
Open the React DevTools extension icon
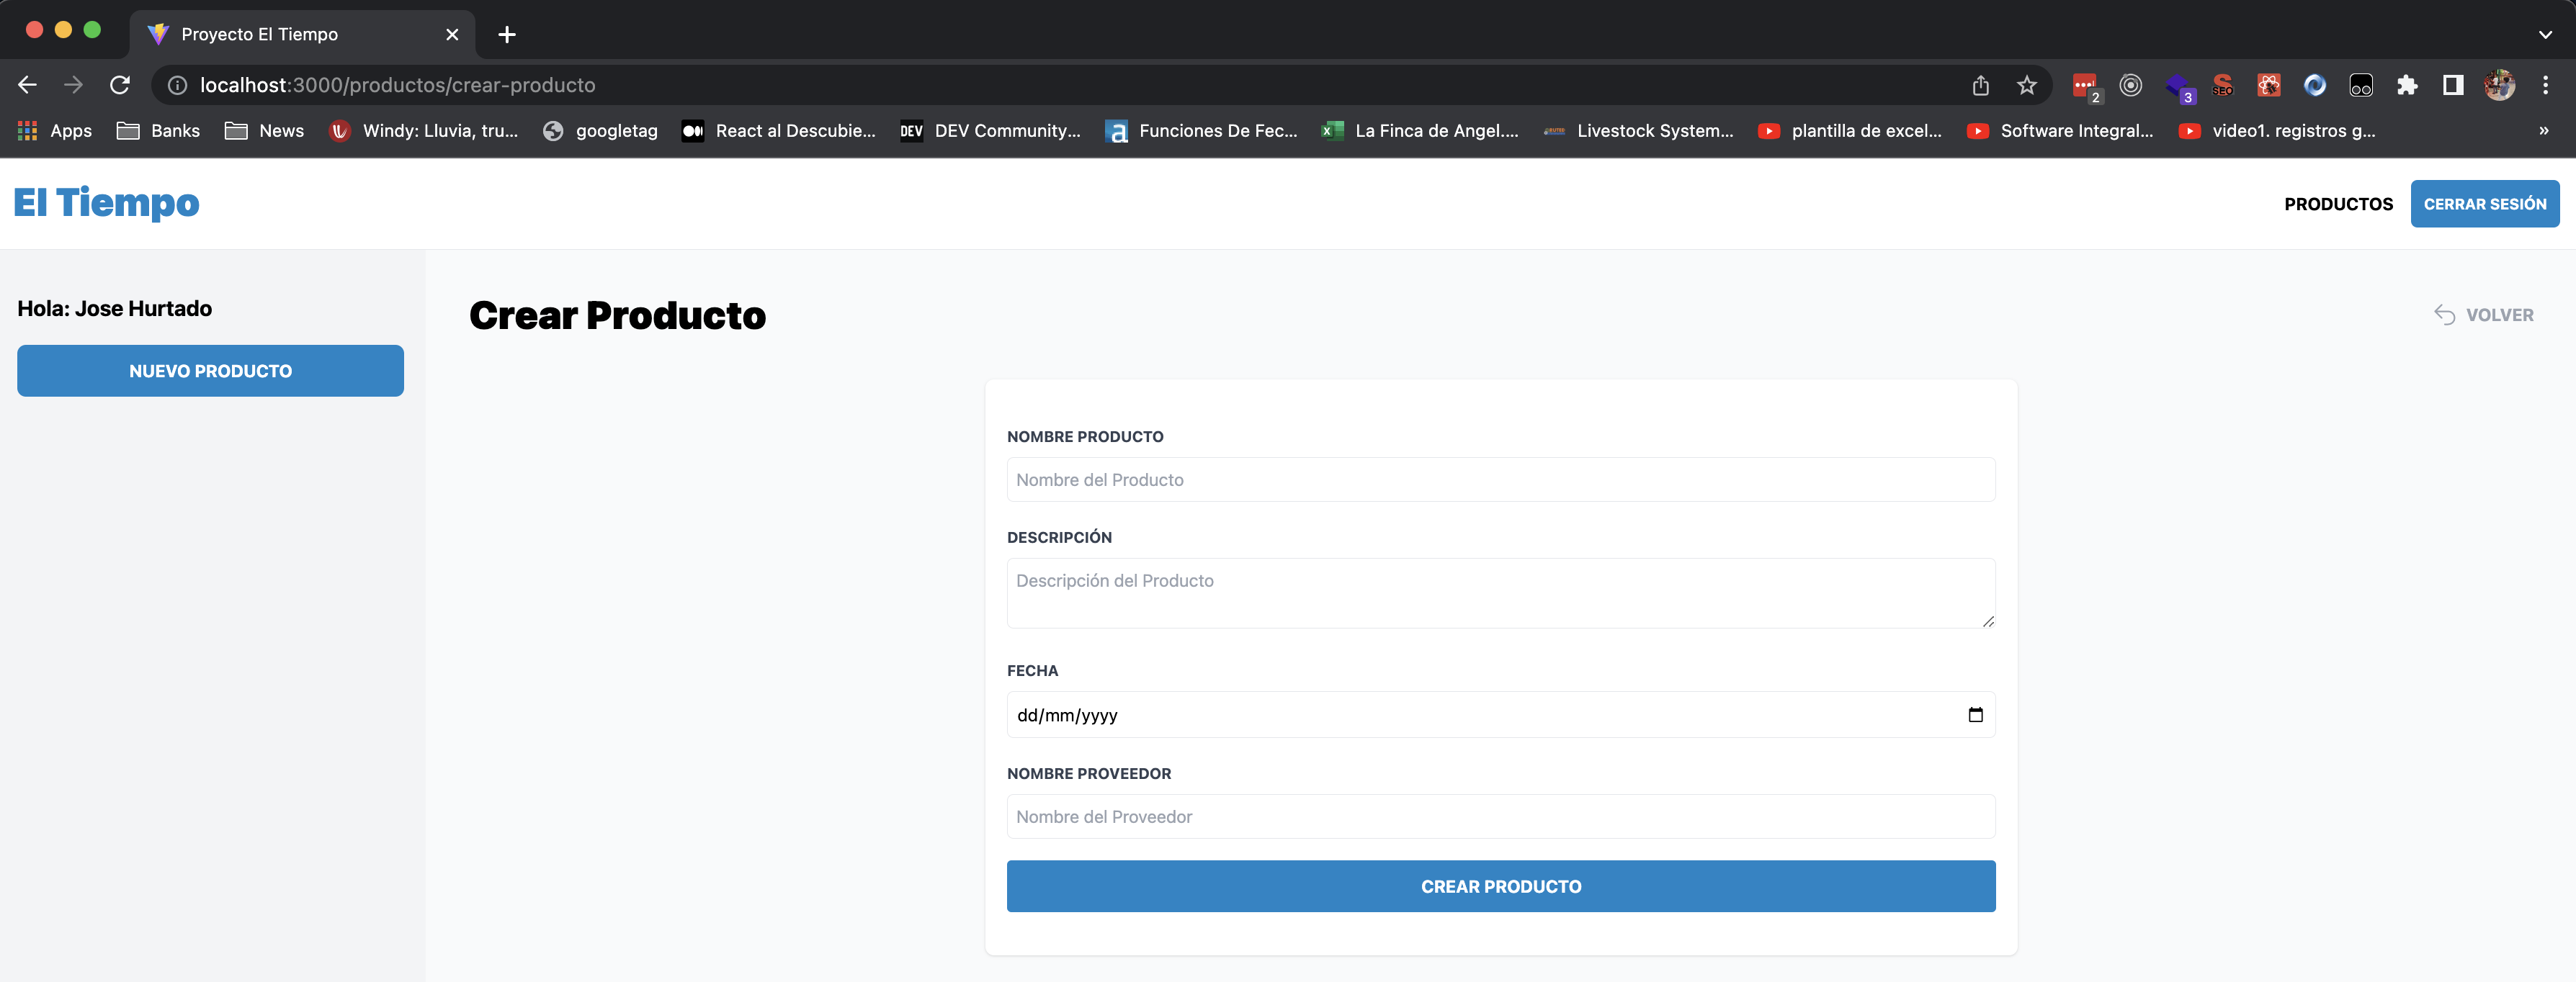(x=2269, y=85)
